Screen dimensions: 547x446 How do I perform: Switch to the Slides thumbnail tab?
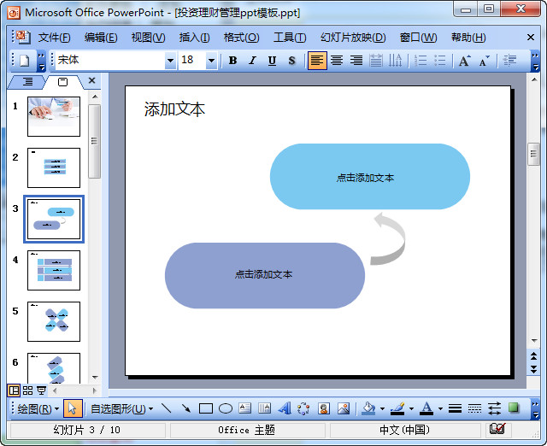(62, 82)
